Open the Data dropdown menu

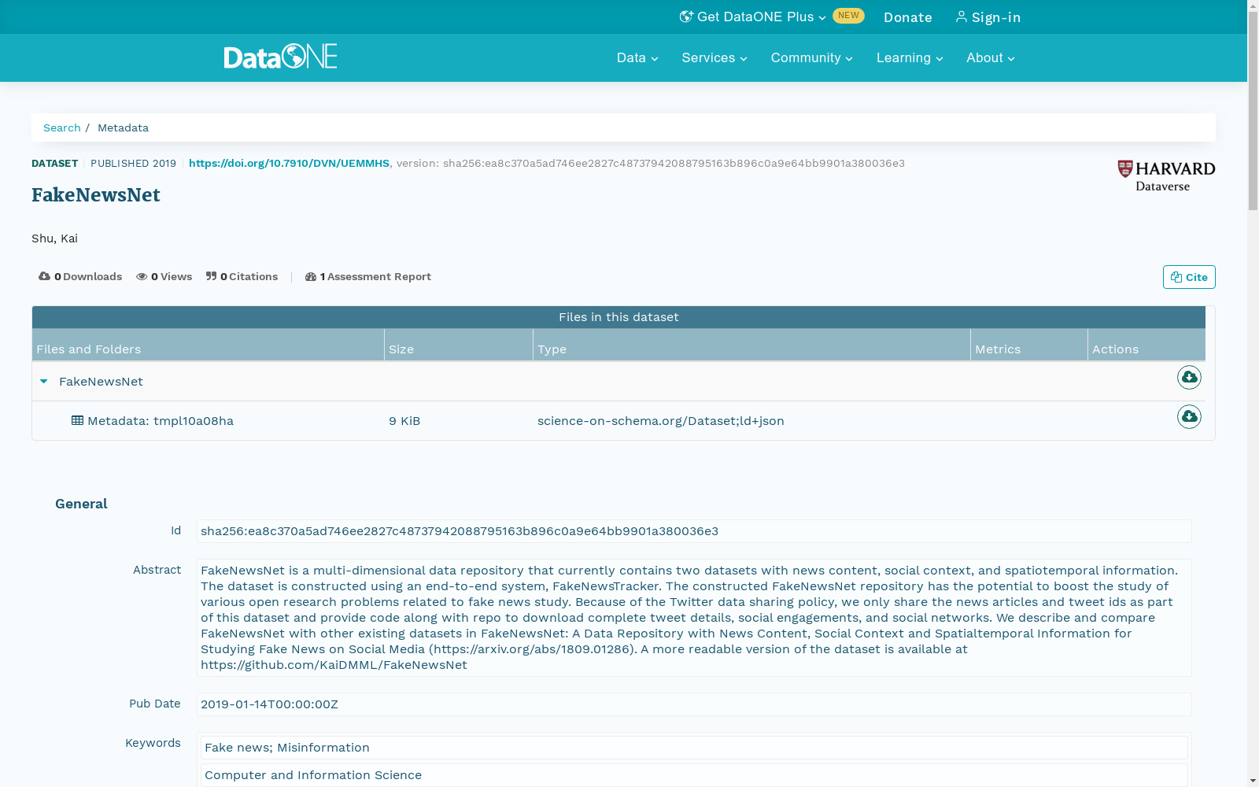click(x=637, y=57)
